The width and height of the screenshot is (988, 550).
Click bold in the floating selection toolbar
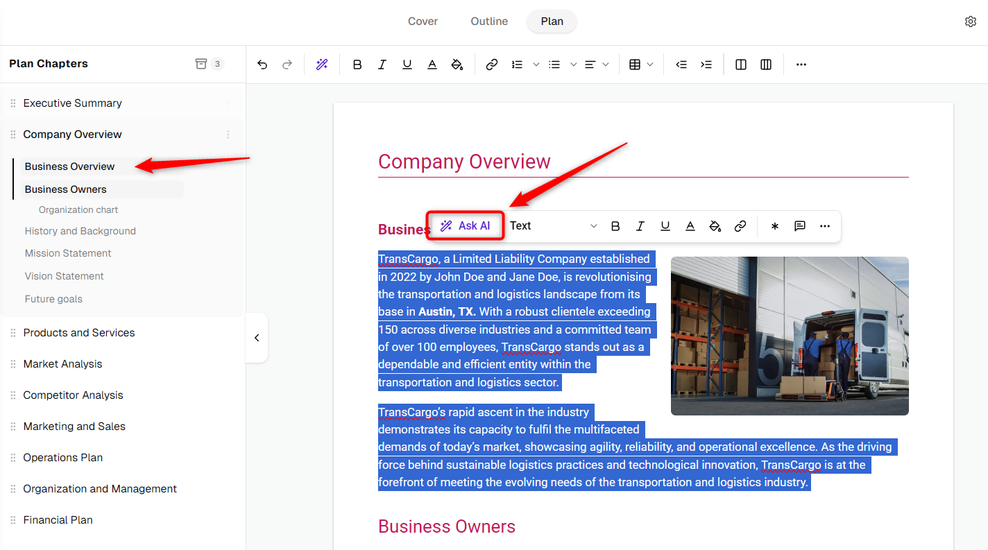click(x=615, y=226)
